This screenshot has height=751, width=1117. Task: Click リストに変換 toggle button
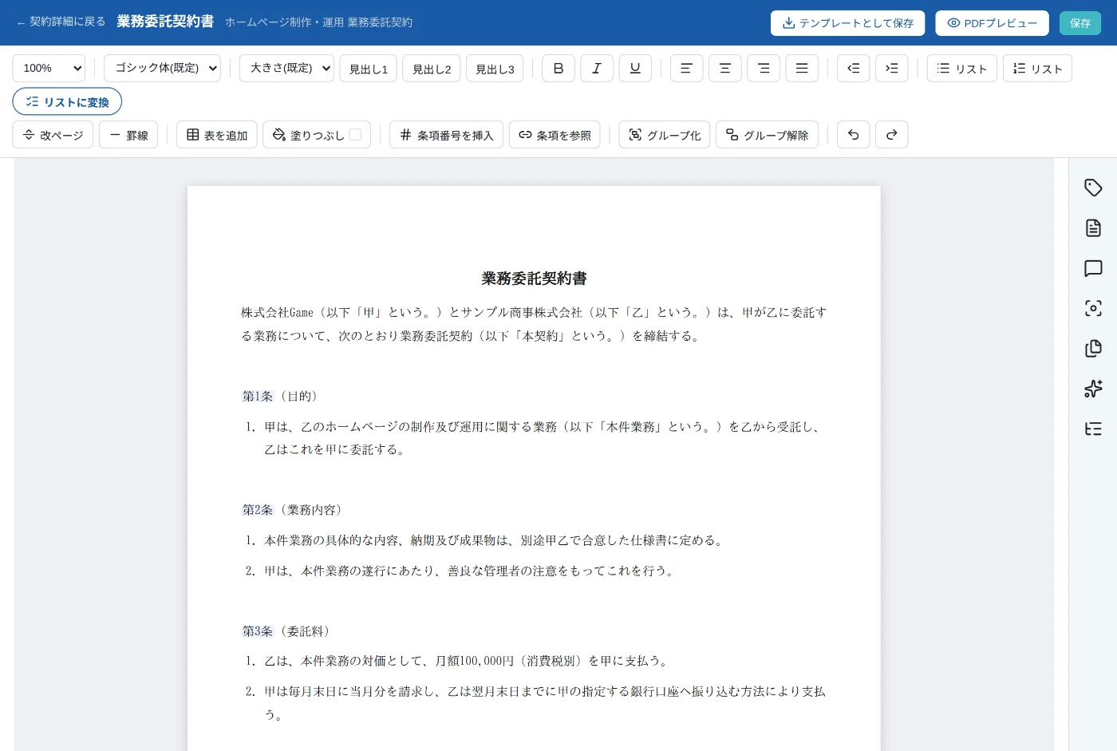pos(67,102)
